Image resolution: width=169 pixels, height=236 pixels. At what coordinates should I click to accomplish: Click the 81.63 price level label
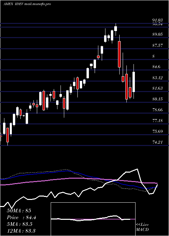pyautogui.click(x=158, y=88)
